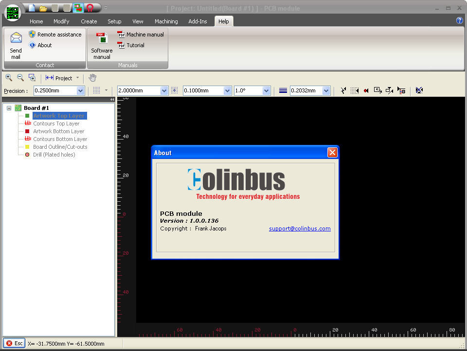Select the Zoom Out tool
467x351 pixels.
[x=20, y=78]
